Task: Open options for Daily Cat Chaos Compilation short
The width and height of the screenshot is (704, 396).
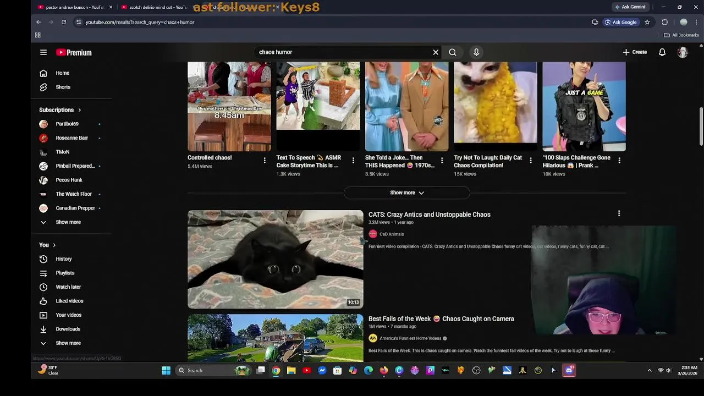Action: click(530, 161)
